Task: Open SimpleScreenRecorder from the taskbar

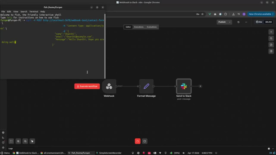Action: coord(109,153)
